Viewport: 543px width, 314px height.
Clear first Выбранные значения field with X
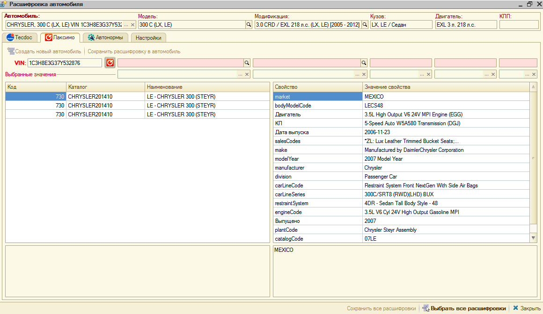(247, 74)
